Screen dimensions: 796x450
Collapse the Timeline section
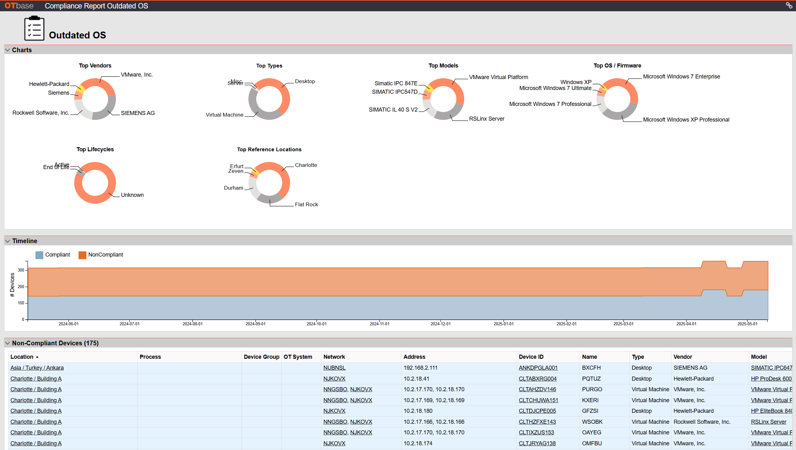tap(8, 241)
